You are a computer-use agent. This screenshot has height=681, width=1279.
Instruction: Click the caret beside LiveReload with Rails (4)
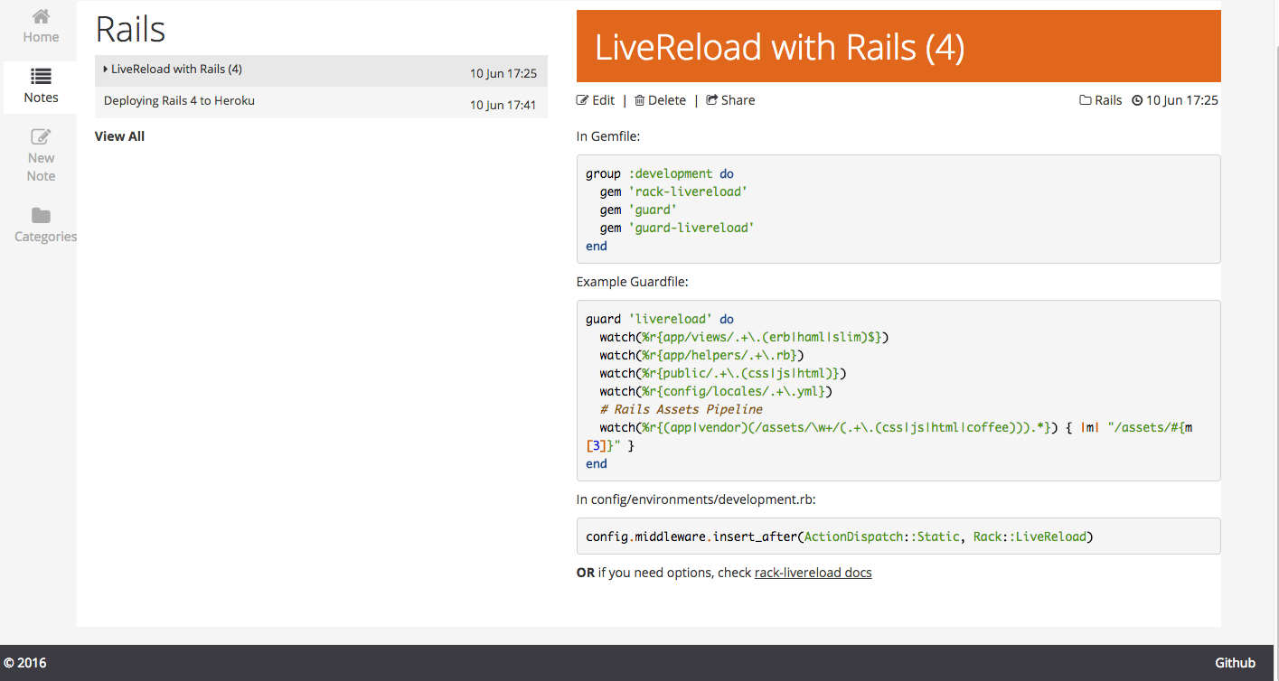click(106, 70)
